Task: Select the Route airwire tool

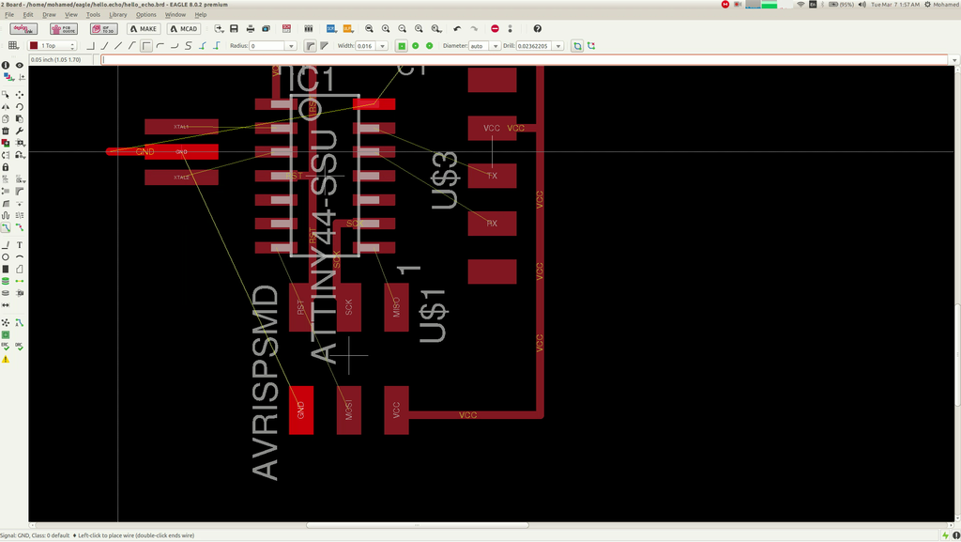Action: (x=6, y=227)
